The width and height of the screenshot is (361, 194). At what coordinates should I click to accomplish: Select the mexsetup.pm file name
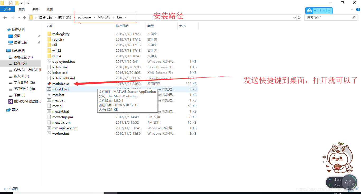coord(62,117)
